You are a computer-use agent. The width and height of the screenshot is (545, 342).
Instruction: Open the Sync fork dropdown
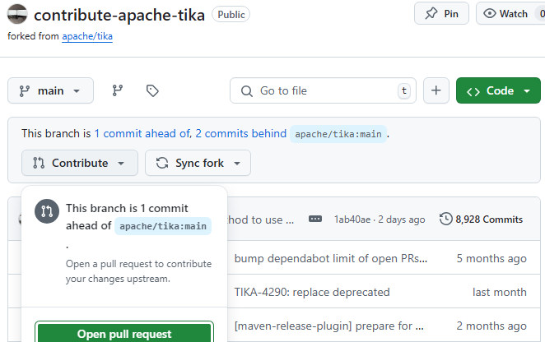click(x=198, y=163)
